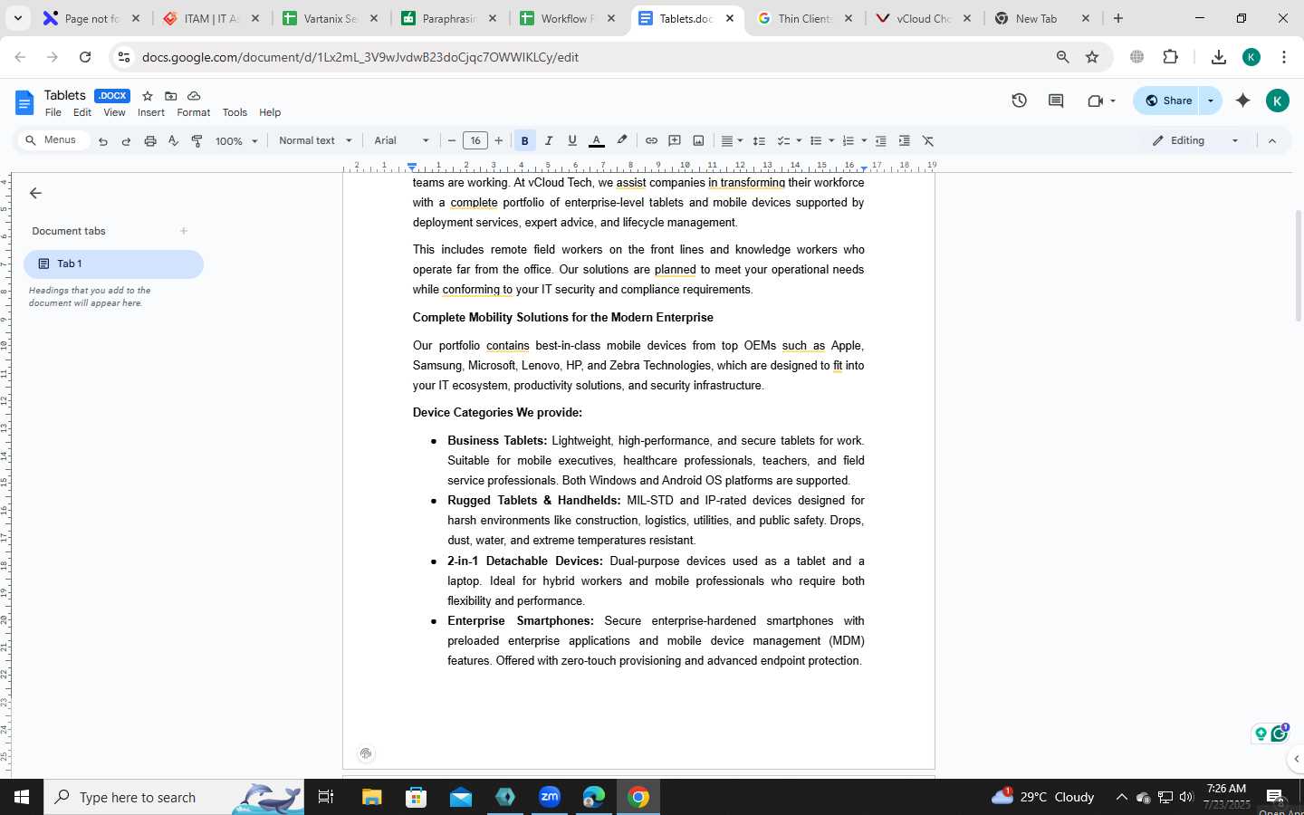The width and height of the screenshot is (1304, 815).
Task: Open numbered list dropdown arrow
Action: [864, 141]
